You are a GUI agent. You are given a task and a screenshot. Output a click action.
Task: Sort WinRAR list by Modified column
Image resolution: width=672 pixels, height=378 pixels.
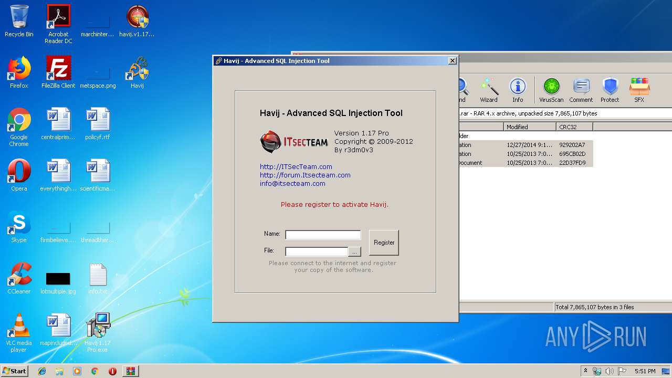coord(530,127)
